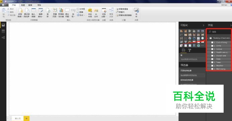The width and height of the screenshot is (232, 121).
Task: Open the Help (帮助) ribbon tab
Action: coord(39,5)
